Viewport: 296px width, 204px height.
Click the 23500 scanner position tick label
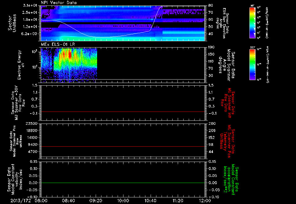coord(32,123)
